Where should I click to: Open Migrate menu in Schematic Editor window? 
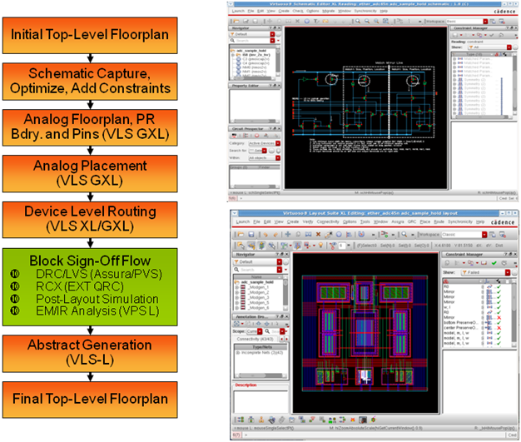328,11
